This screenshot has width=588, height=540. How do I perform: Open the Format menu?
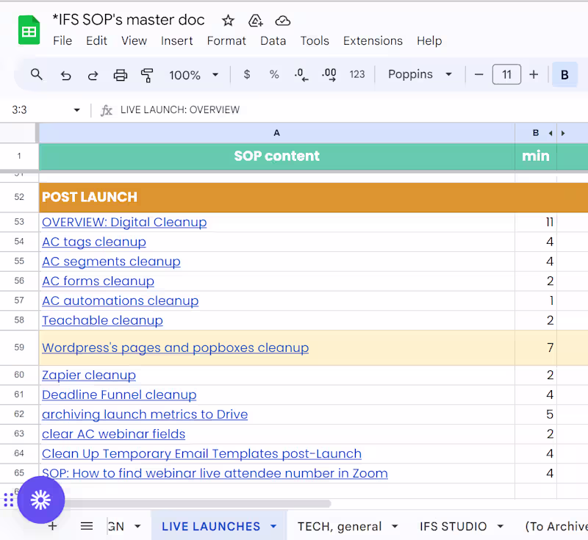coord(226,40)
